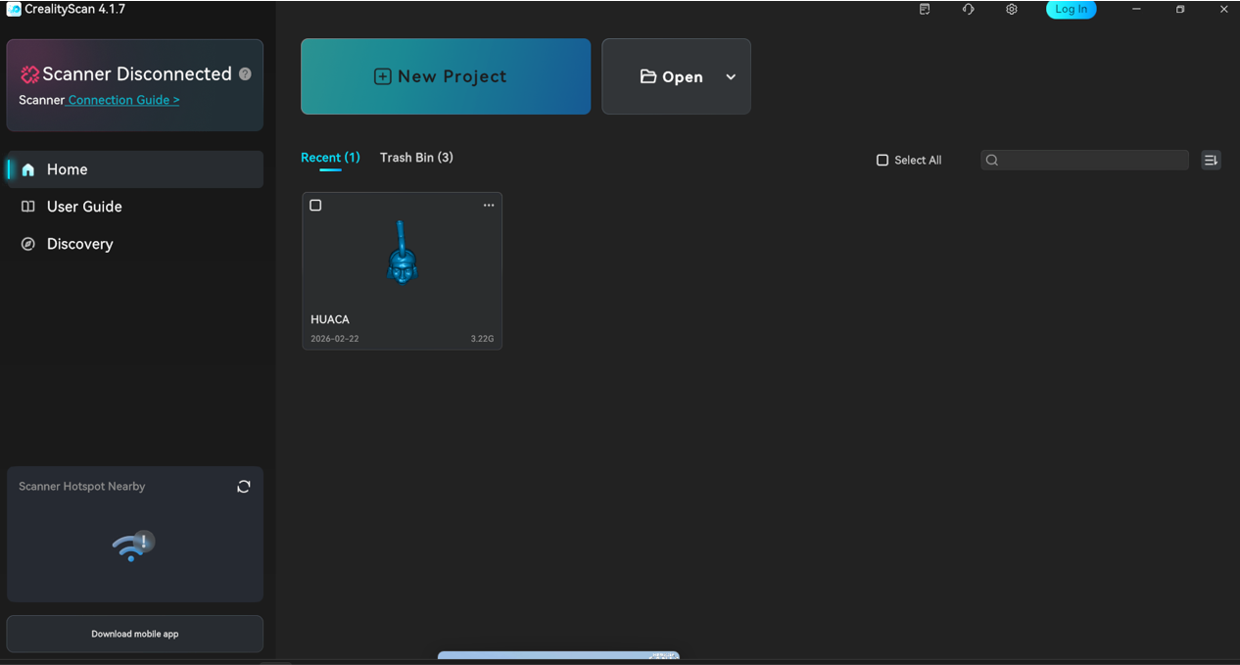Image resolution: width=1240 pixels, height=665 pixels.
Task: Click the Log In button
Action: pos(1072,9)
